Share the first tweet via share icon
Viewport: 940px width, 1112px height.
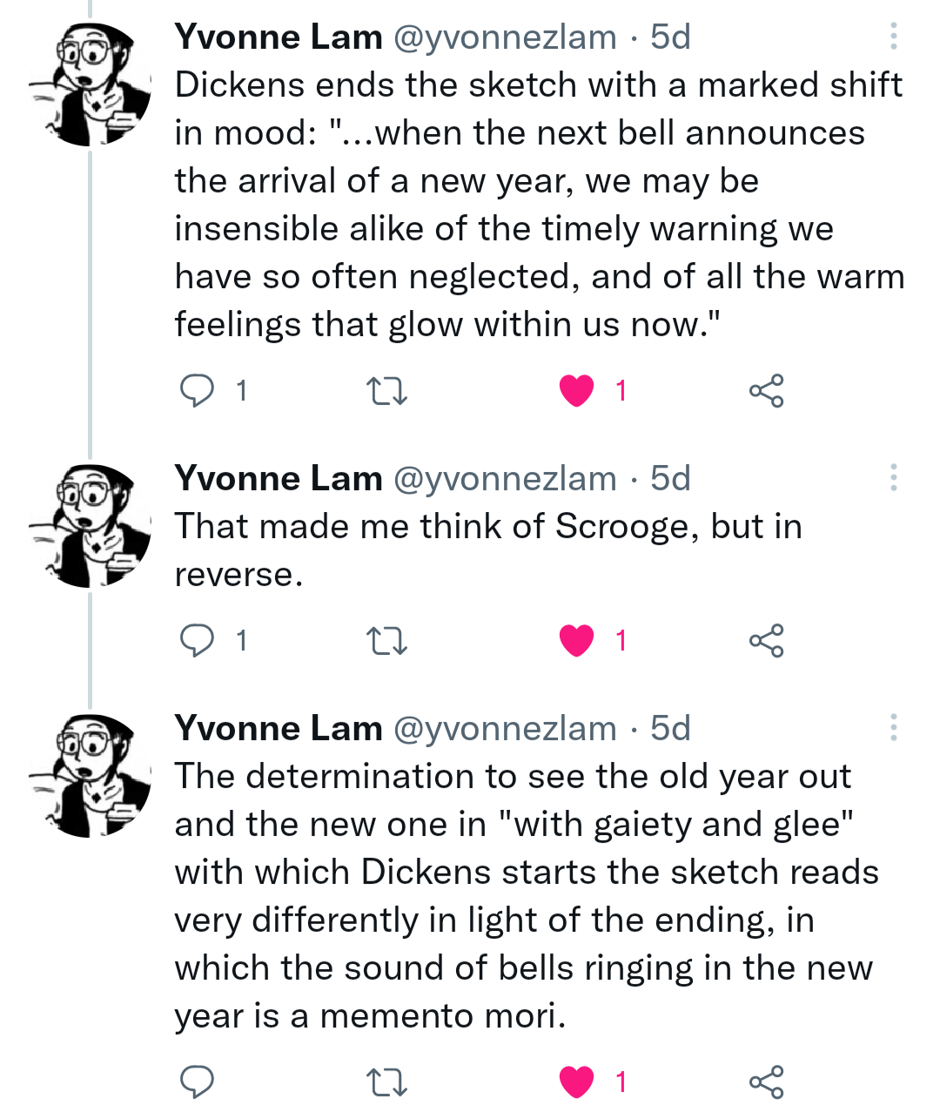(x=767, y=392)
